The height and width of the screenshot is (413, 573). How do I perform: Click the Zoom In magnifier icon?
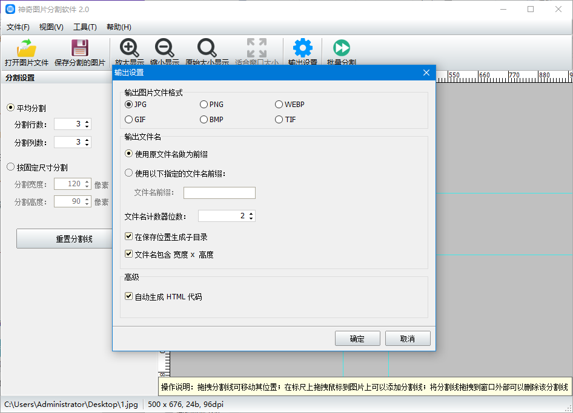[x=129, y=48]
